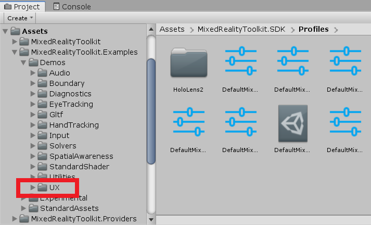The image size is (371, 225).
Task: Click the Audio folder icon
Action: [42, 73]
